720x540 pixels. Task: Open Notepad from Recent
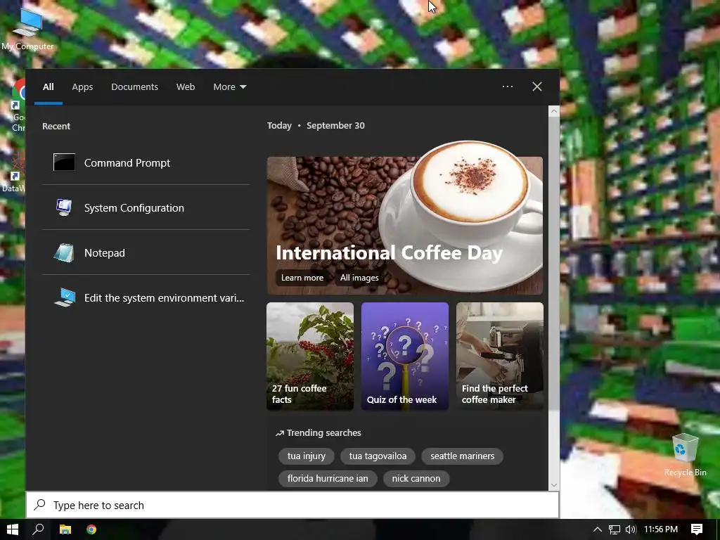146,252
